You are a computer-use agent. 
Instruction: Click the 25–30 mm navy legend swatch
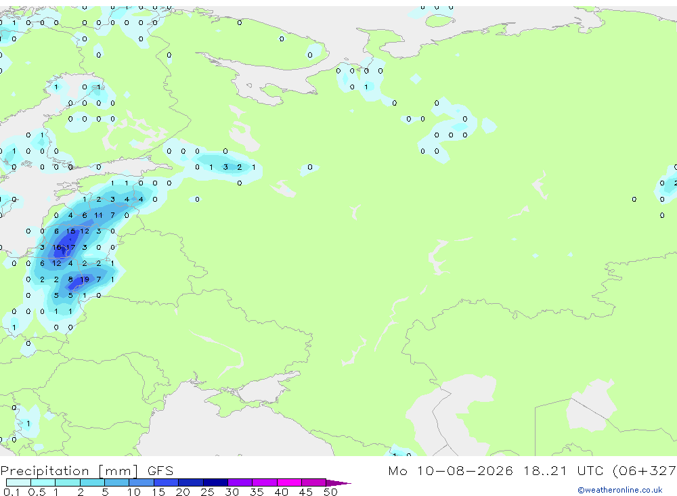[x=215, y=482]
